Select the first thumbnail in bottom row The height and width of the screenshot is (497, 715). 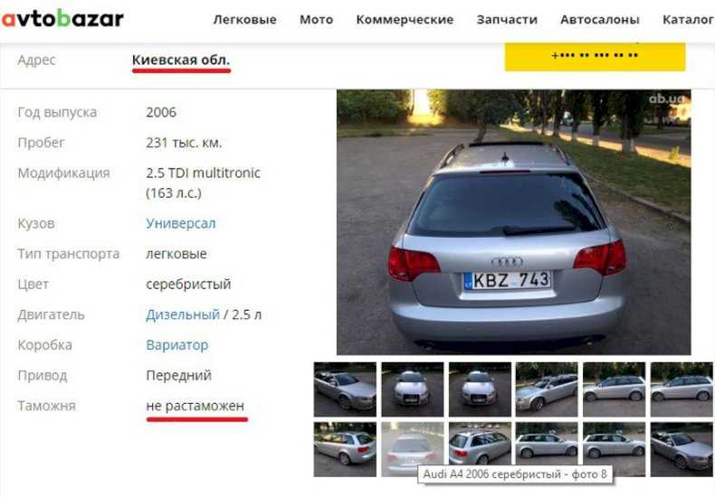pyautogui.click(x=345, y=449)
